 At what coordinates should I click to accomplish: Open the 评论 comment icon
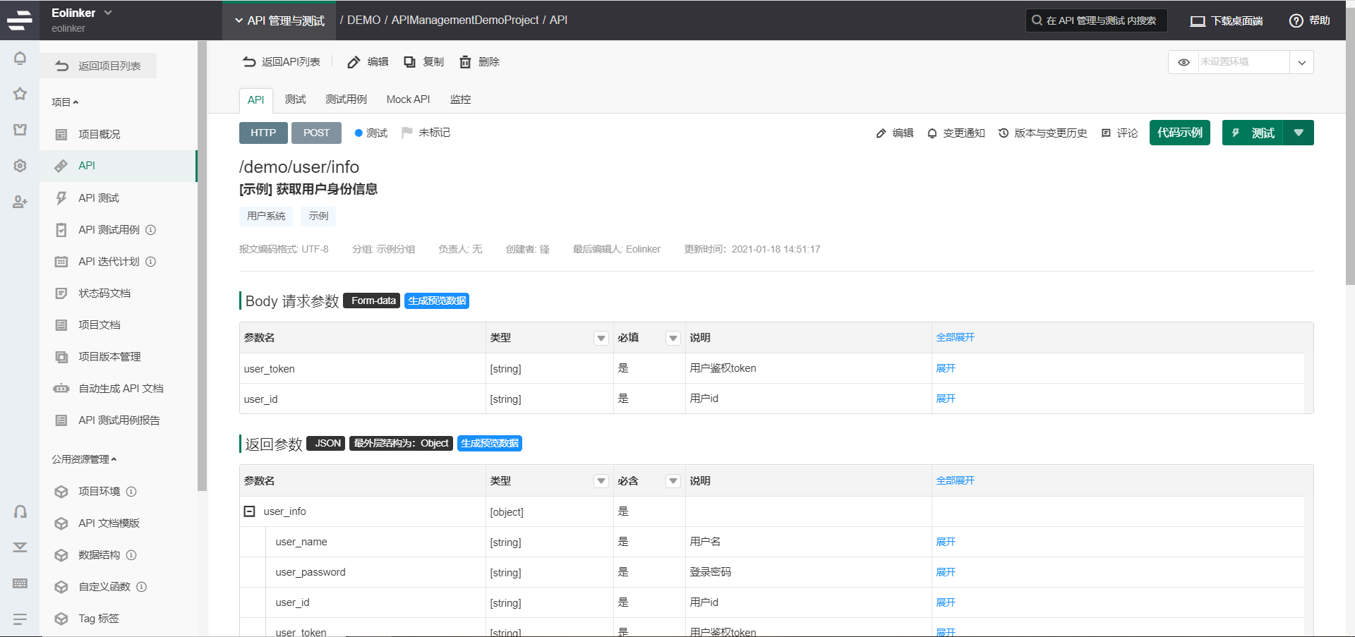(1106, 133)
